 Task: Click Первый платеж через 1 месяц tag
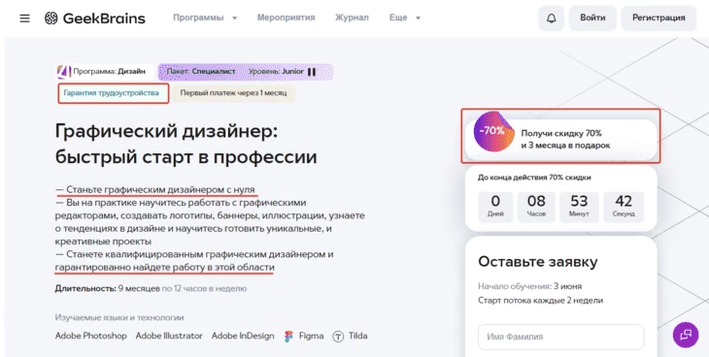(233, 93)
